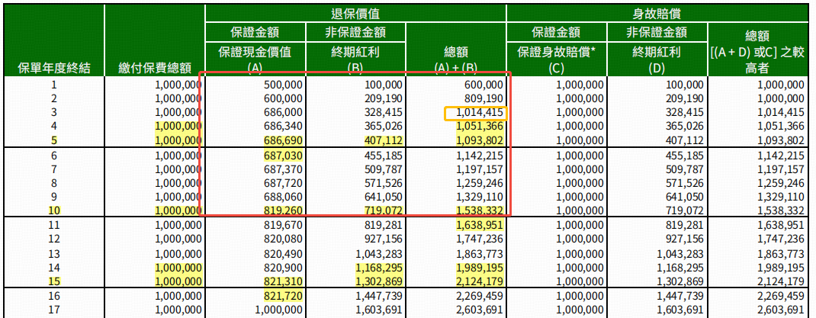Select the highlighted 819,260 cell
Viewport: 816px width, 318px height.
click(x=282, y=210)
